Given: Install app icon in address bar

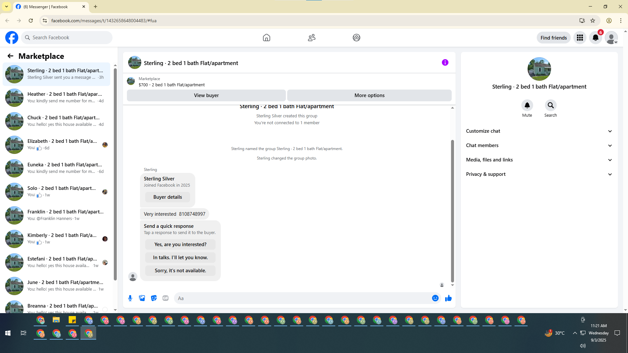Looking at the screenshot, I should coord(582,21).
